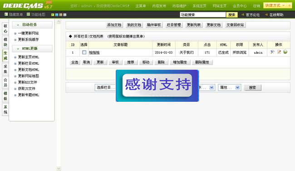Switch to the 核心 side tab
Screen dimensions: 295x171
[5, 28]
